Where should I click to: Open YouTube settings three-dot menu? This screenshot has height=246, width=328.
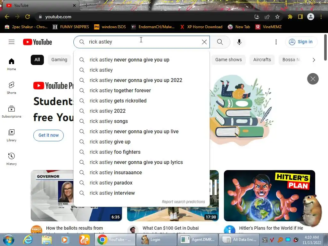pos(276,42)
